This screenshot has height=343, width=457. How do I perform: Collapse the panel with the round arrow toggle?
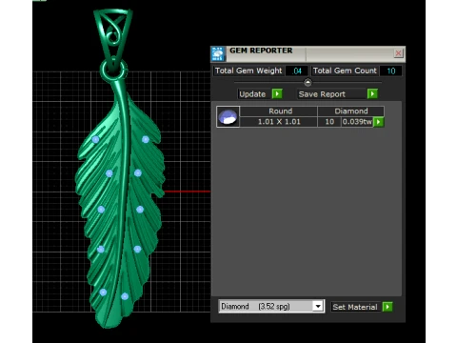[308, 83]
